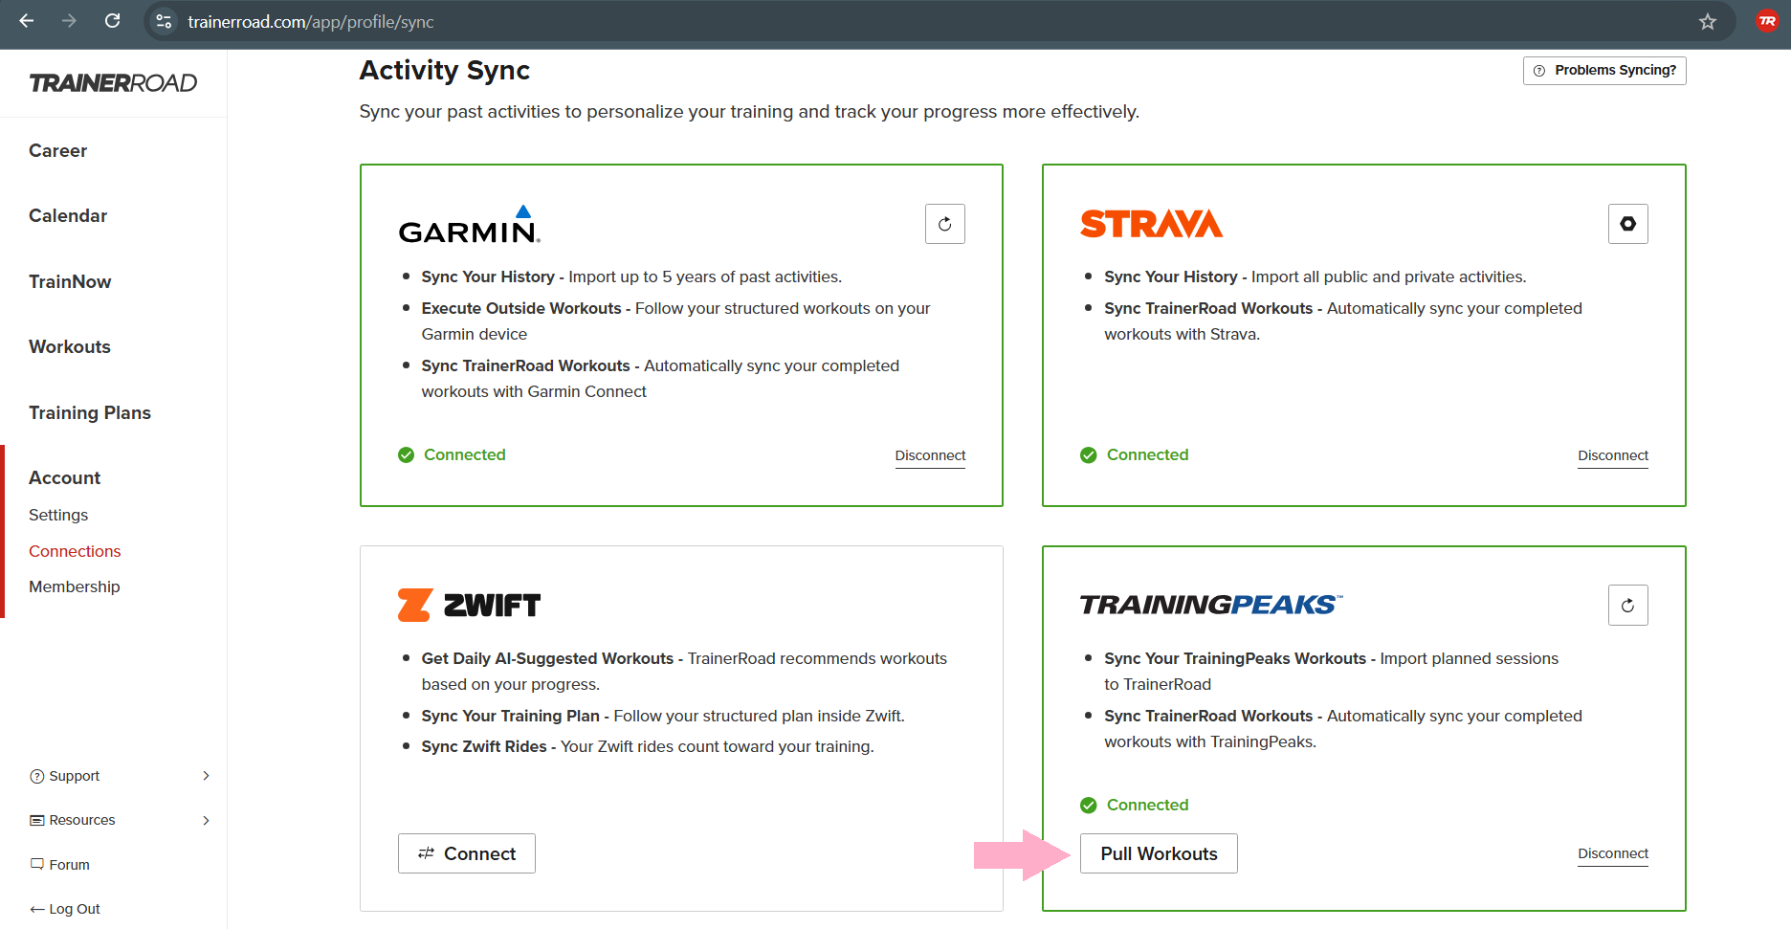This screenshot has width=1791, height=929.
Task: Click TrainingPeaks' Connected status text
Action: click(1147, 806)
